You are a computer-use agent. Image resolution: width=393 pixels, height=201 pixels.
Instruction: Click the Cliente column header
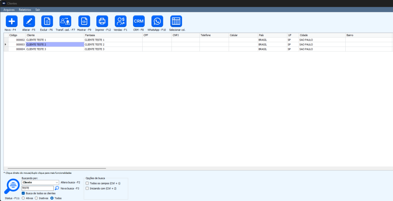(55, 35)
